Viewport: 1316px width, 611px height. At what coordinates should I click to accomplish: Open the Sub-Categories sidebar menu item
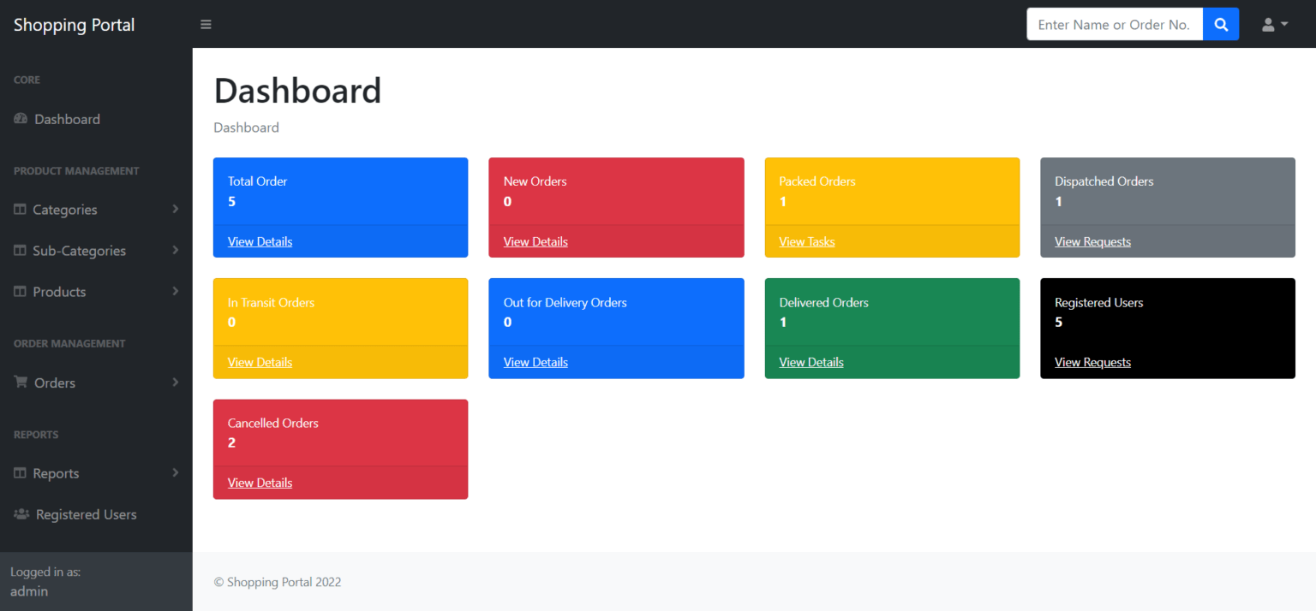pos(79,251)
